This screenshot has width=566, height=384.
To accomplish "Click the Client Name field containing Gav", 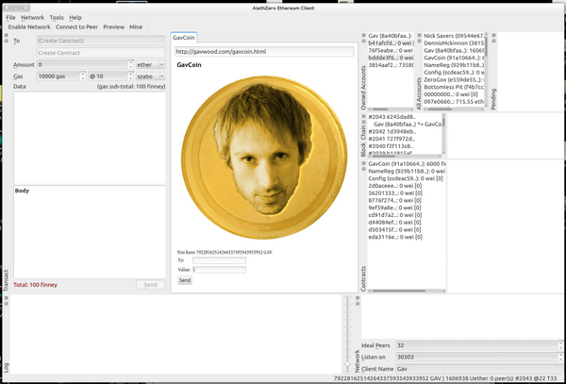I will click(479, 369).
